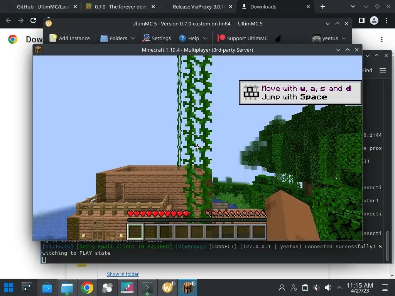Image resolution: width=395 pixels, height=296 pixels.
Task: Switch to Minecraft in the taskbar
Action: click(x=187, y=288)
